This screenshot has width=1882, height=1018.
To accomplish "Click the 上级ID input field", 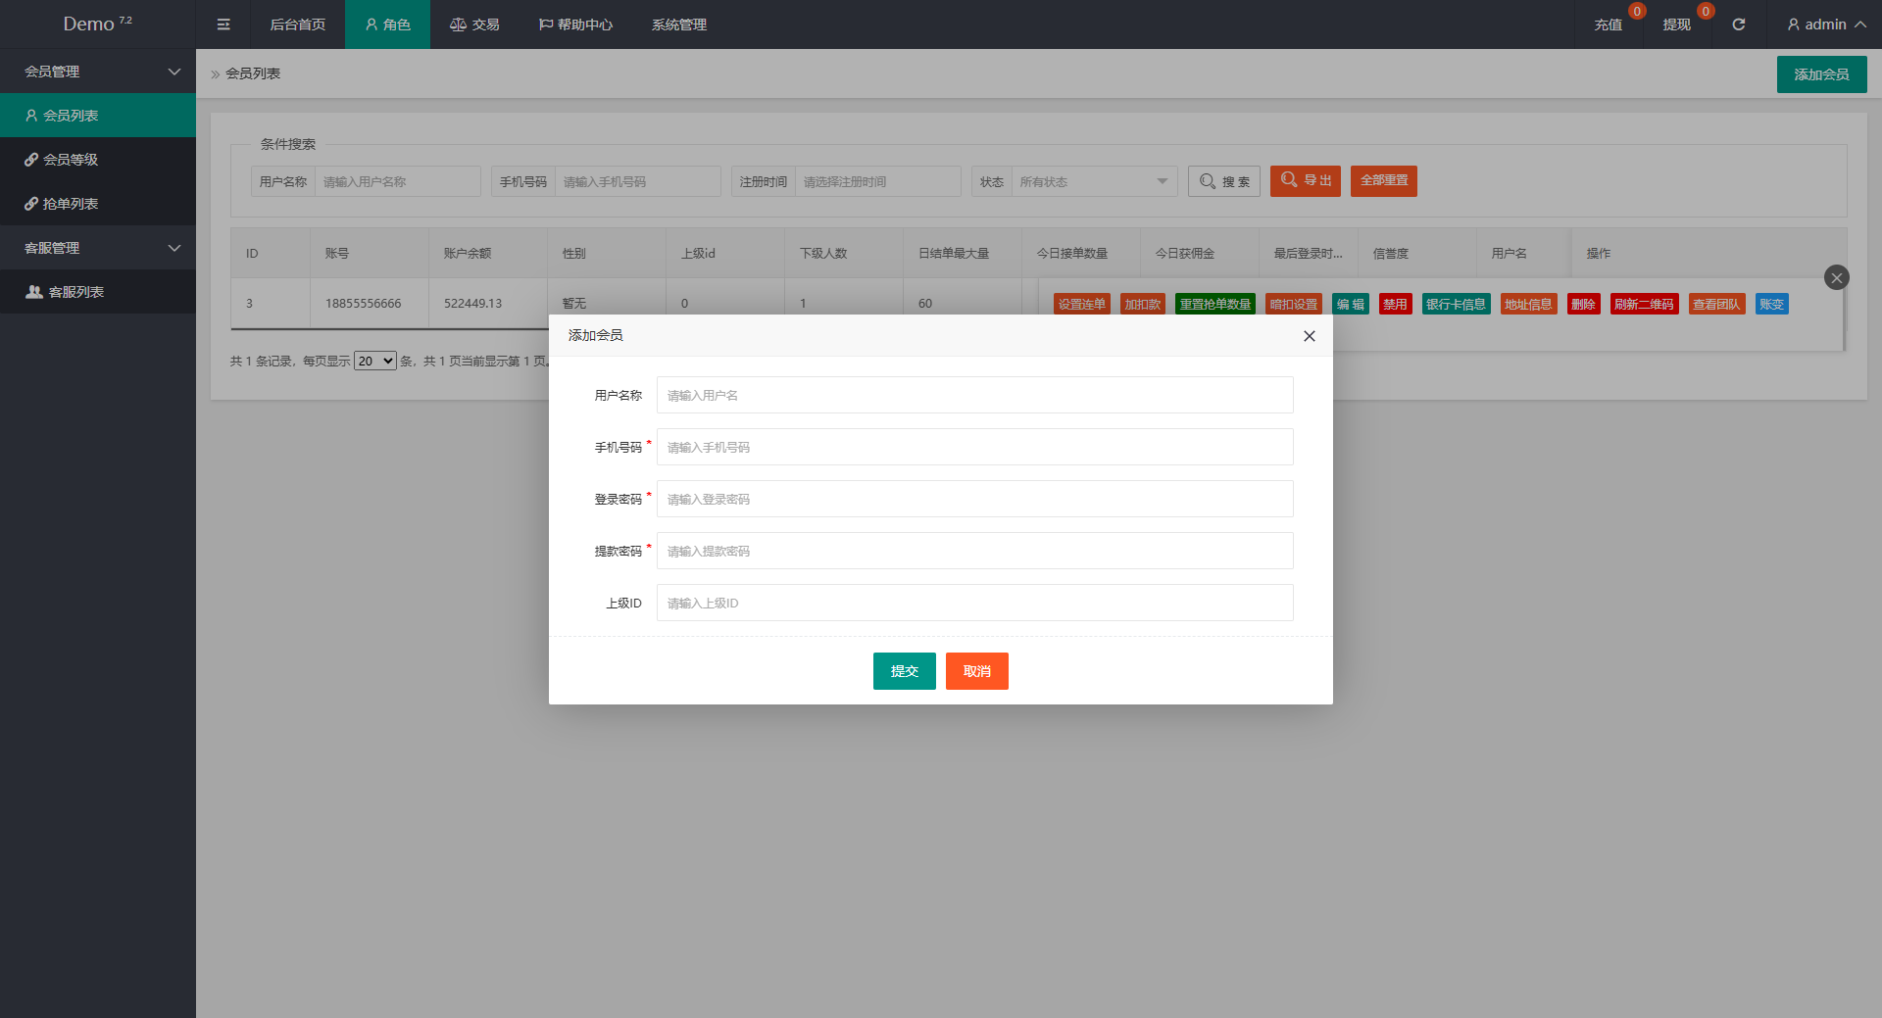I will (x=974, y=604).
